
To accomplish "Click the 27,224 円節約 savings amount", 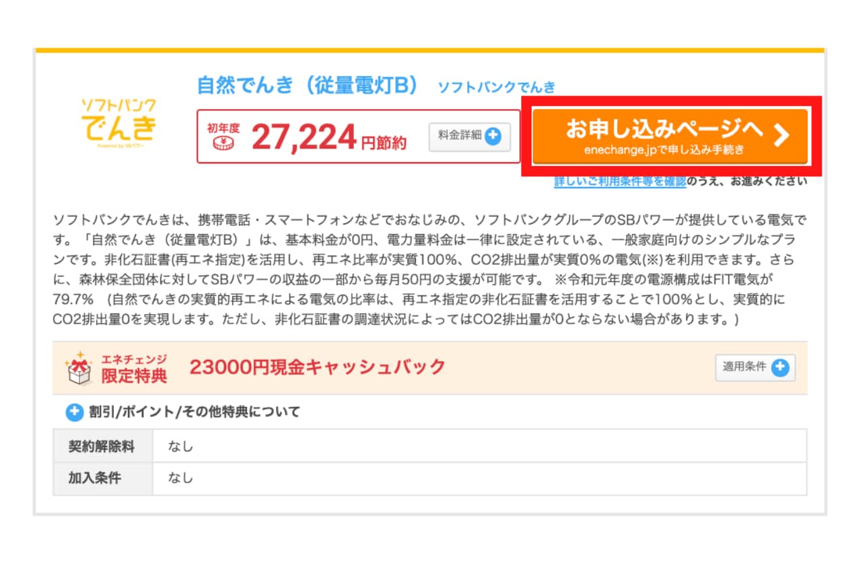I will tap(329, 139).
